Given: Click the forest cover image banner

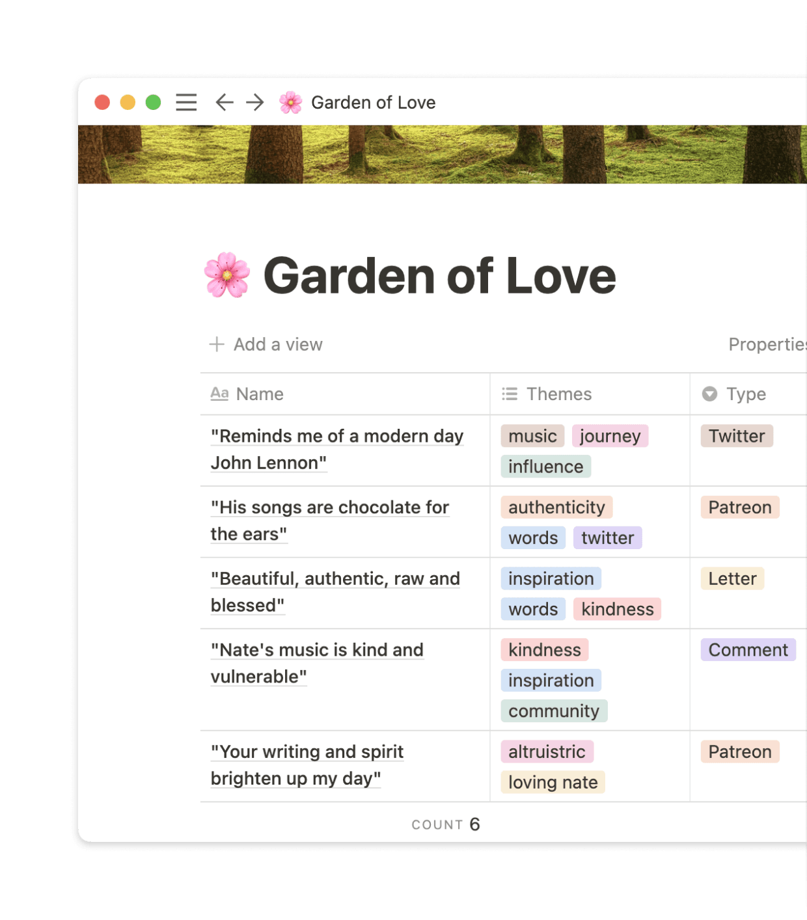Looking at the screenshot, I should pos(443,154).
